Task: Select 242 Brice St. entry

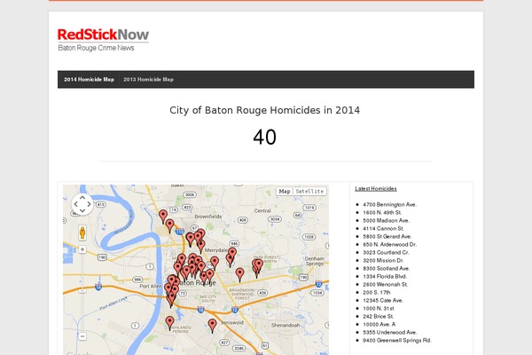Action: (x=379, y=317)
